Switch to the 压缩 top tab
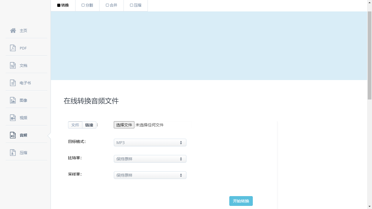The height and width of the screenshot is (209, 372). pyautogui.click(x=136, y=5)
